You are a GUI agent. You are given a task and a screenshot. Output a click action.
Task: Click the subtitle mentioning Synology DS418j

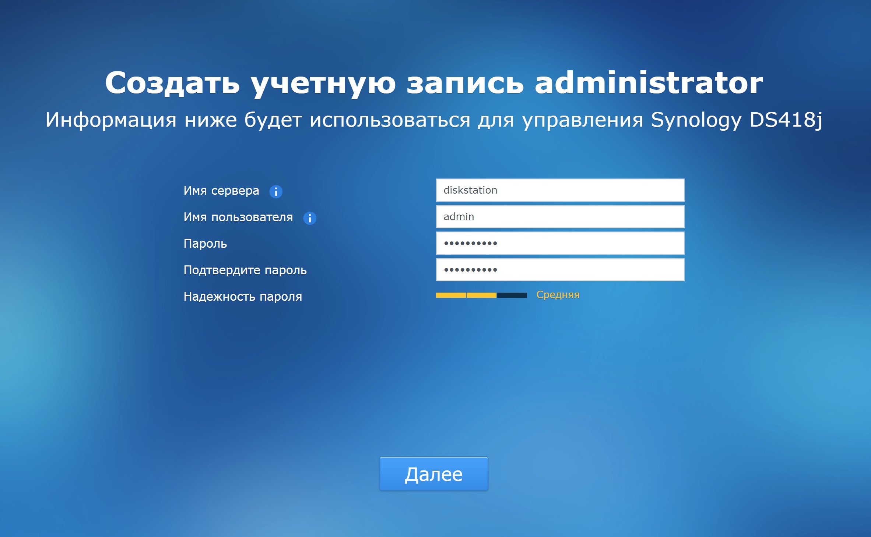(434, 120)
